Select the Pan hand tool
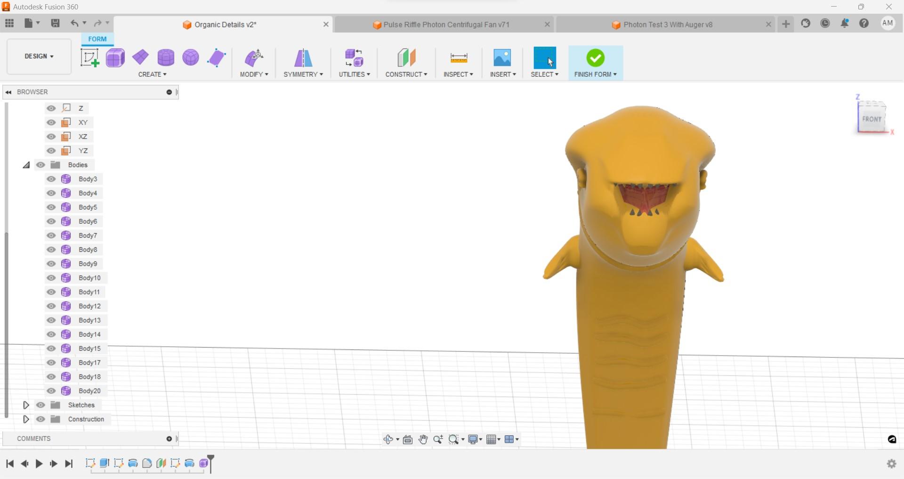This screenshot has width=904, height=479. click(x=423, y=439)
